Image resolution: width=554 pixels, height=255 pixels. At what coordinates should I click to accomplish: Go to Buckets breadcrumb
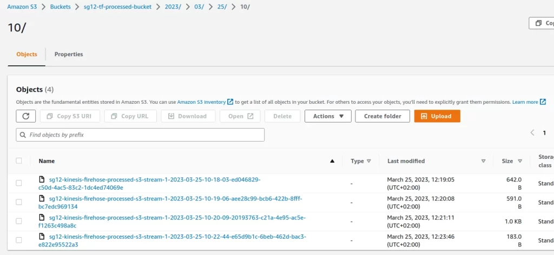tap(60, 6)
